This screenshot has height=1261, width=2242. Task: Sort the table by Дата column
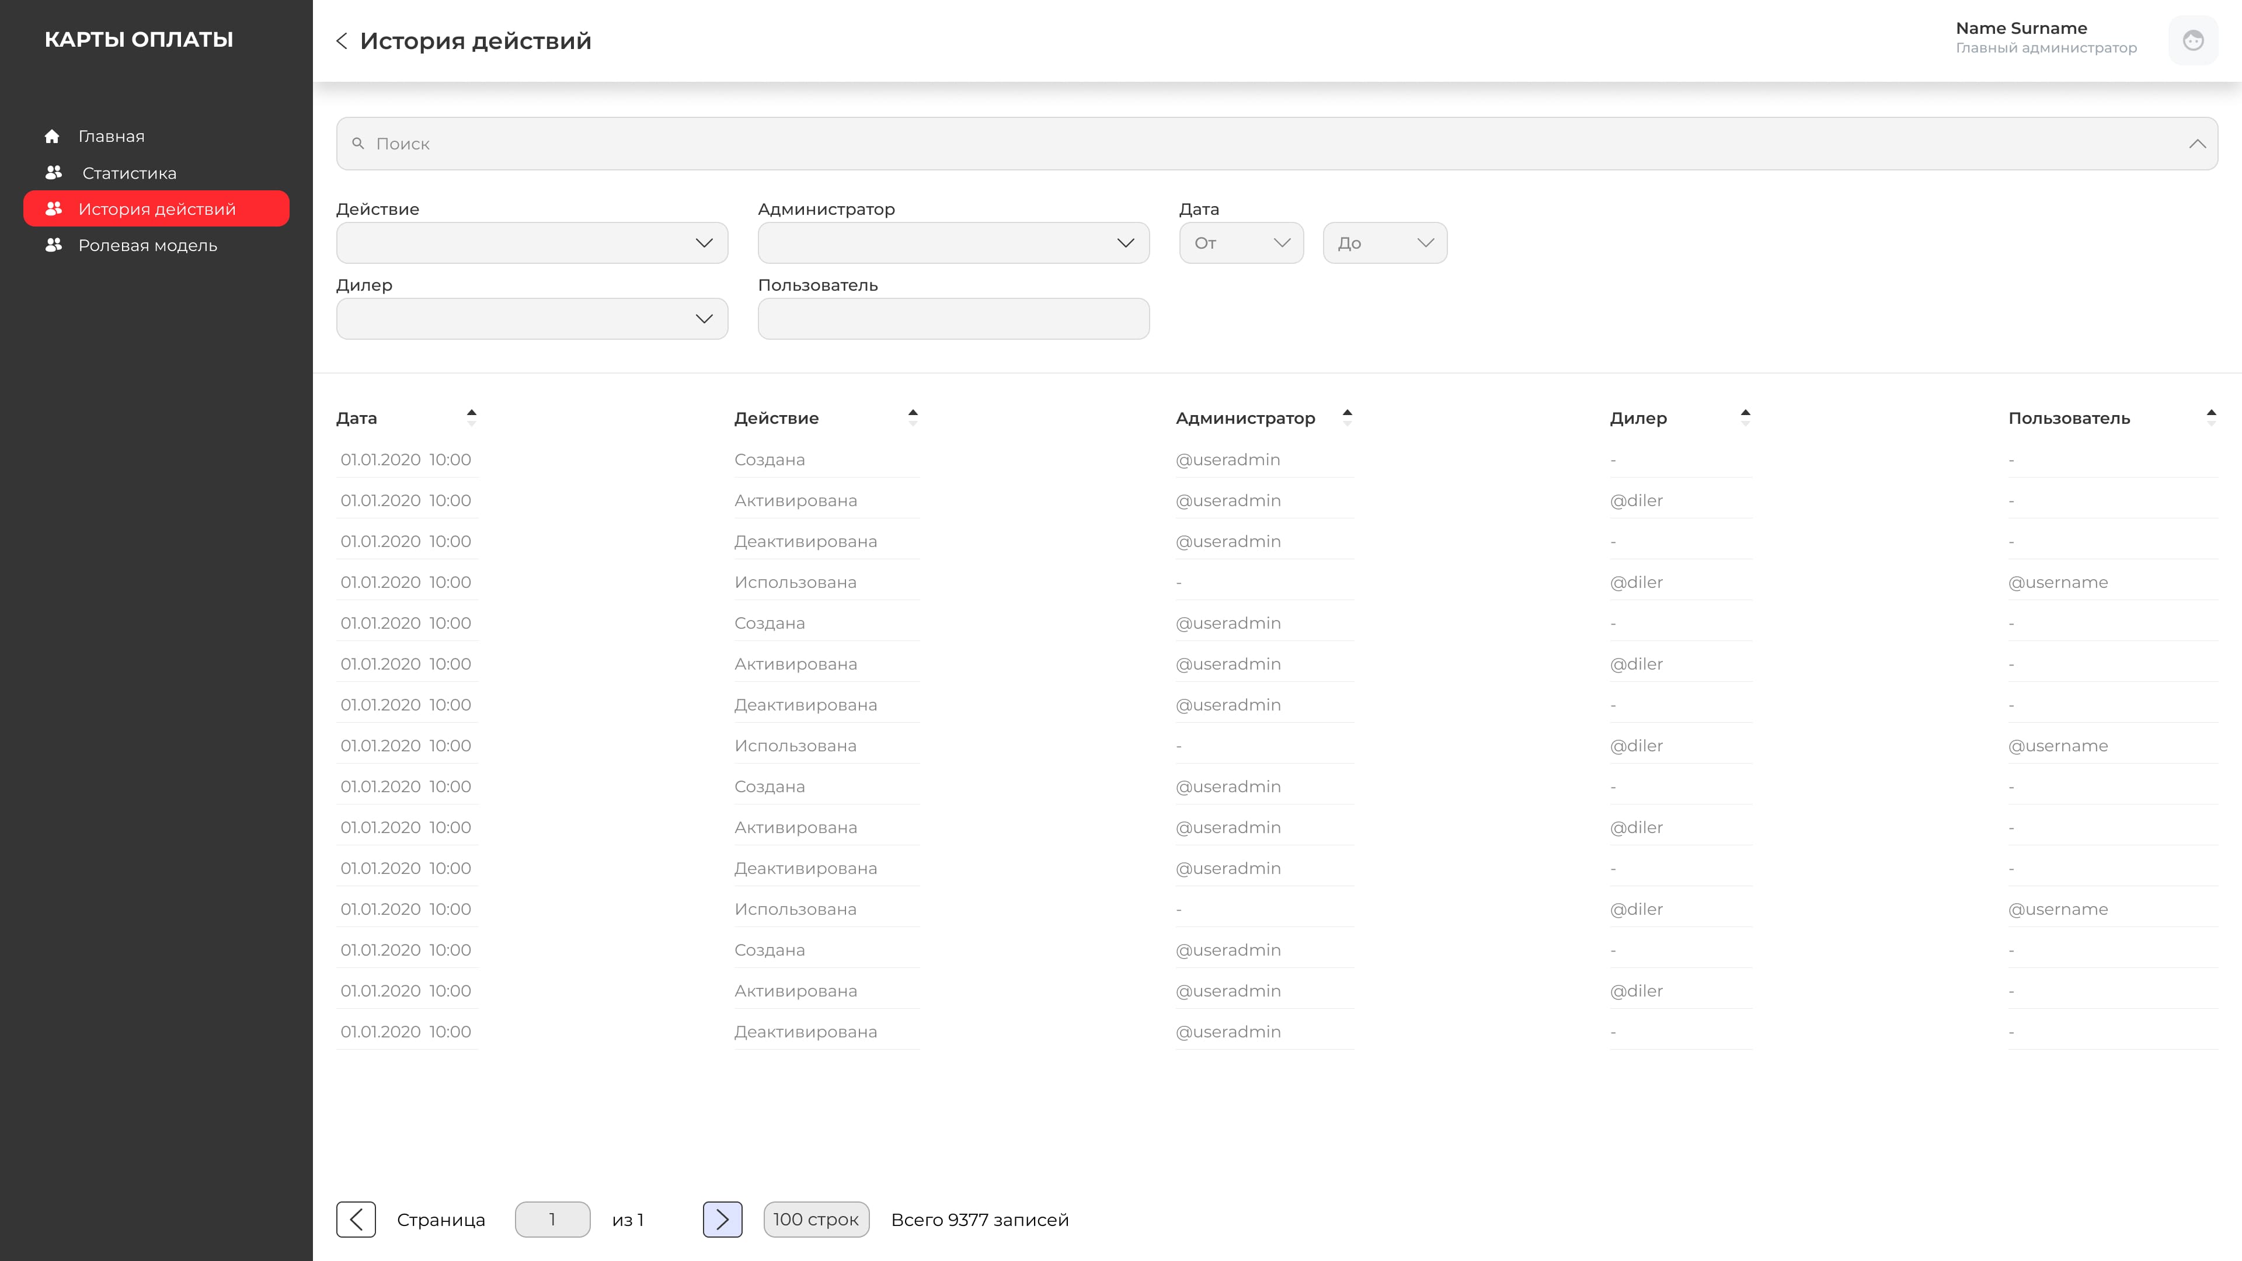(472, 418)
